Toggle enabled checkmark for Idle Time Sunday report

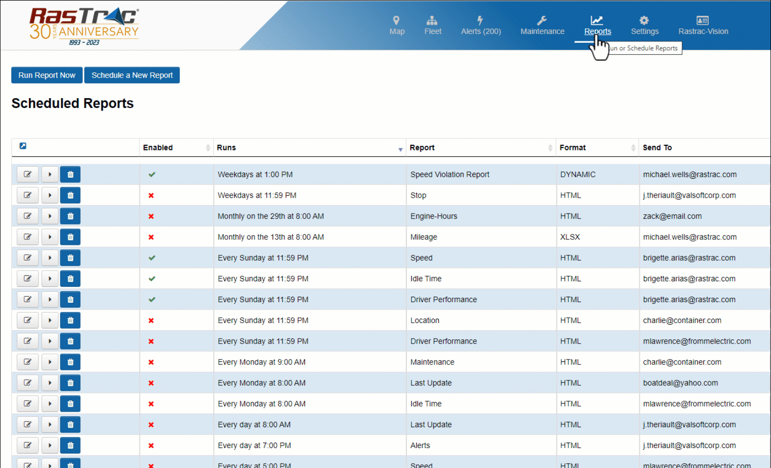[x=152, y=279]
